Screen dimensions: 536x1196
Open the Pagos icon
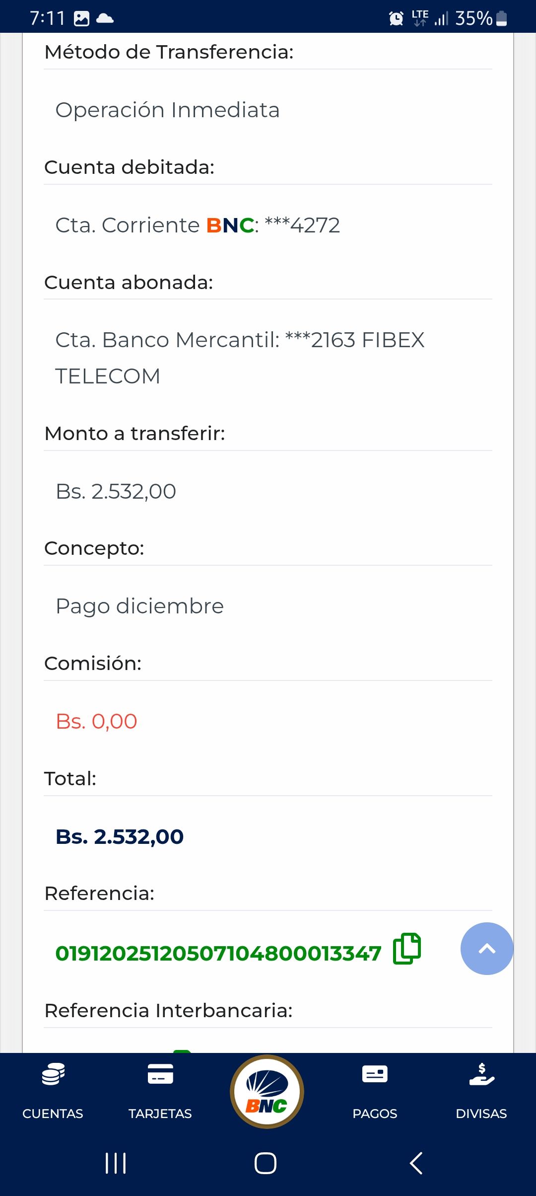[375, 1074]
